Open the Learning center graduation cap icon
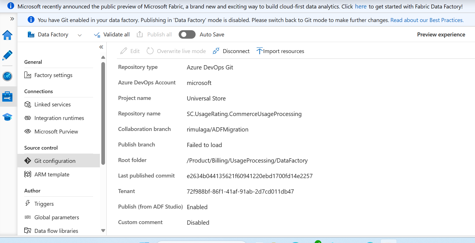The width and height of the screenshot is (475, 243). (x=7, y=117)
